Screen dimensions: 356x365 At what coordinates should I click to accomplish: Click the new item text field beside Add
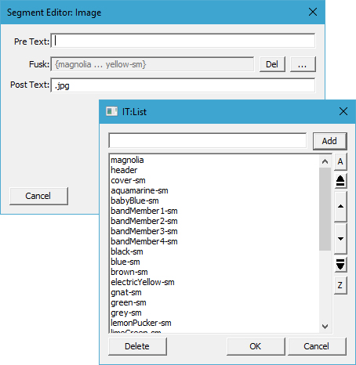pyautogui.click(x=208, y=141)
